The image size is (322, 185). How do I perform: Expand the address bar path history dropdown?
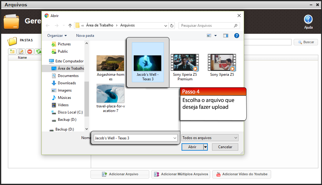click(166, 26)
